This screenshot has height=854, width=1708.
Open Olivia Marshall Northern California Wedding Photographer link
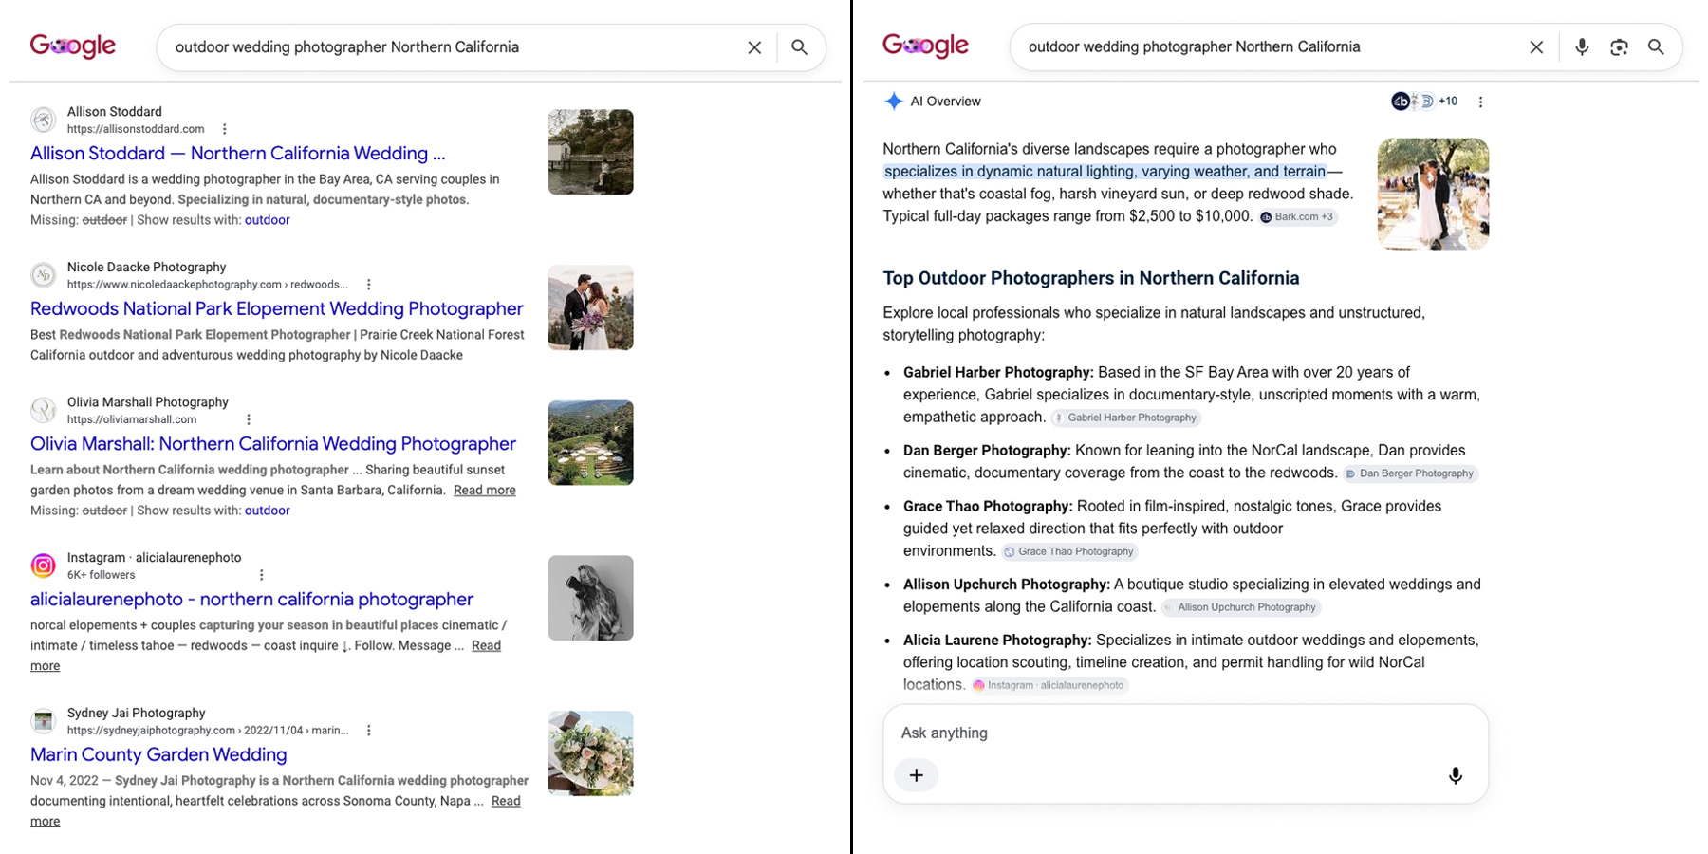coord(273,444)
